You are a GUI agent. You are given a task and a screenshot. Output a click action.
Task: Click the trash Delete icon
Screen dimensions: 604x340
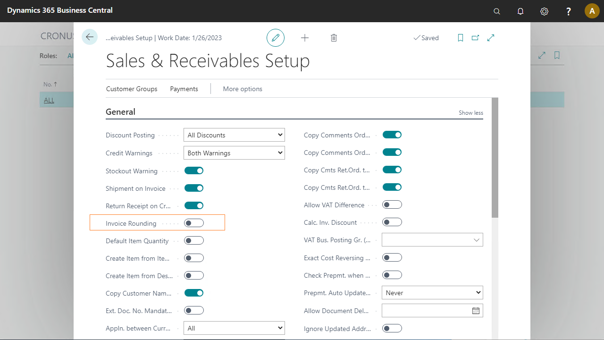334,38
